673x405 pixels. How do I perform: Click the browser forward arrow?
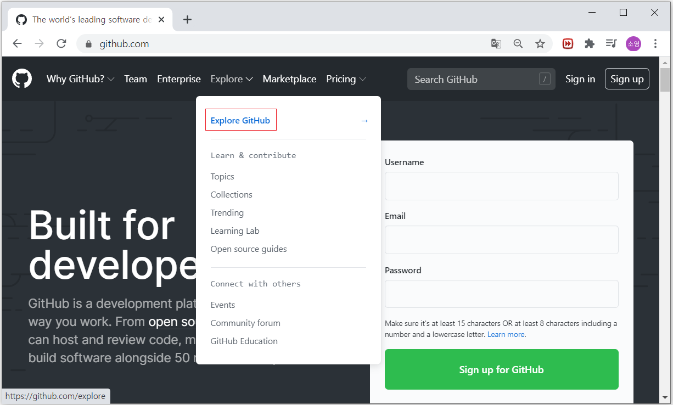tap(39, 44)
